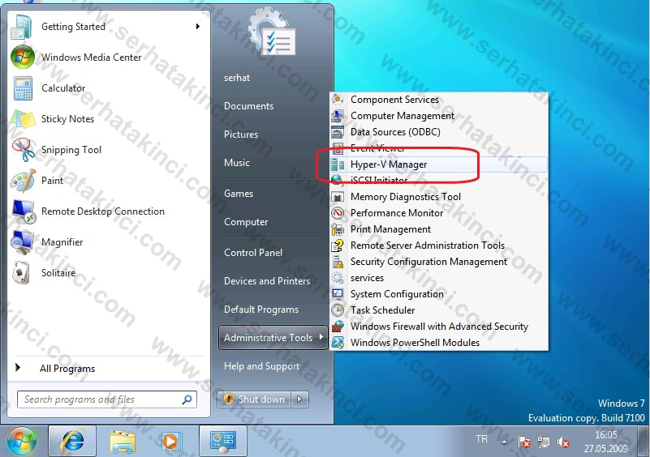This screenshot has height=457, width=650.
Task: Click the Data Sources (ODBC) icon
Action: coord(338,132)
